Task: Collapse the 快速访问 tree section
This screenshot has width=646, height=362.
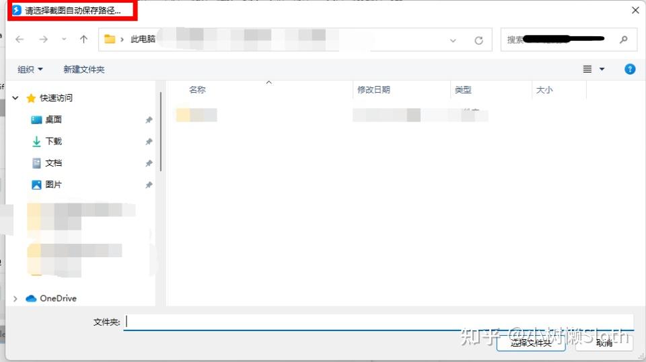Action: tap(15, 98)
